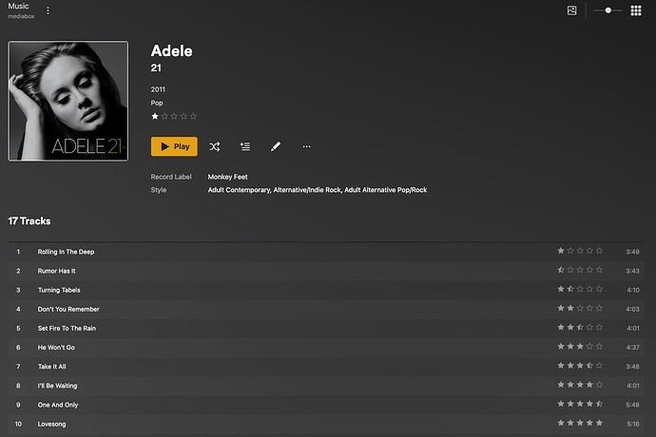The image size is (656, 437).
Task: Click the Adele 21 album cover
Action: pyautogui.click(x=68, y=101)
